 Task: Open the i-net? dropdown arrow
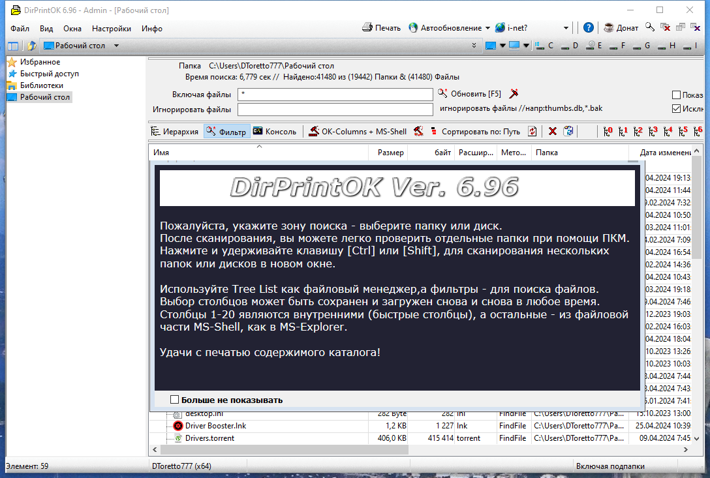coord(566,28)
